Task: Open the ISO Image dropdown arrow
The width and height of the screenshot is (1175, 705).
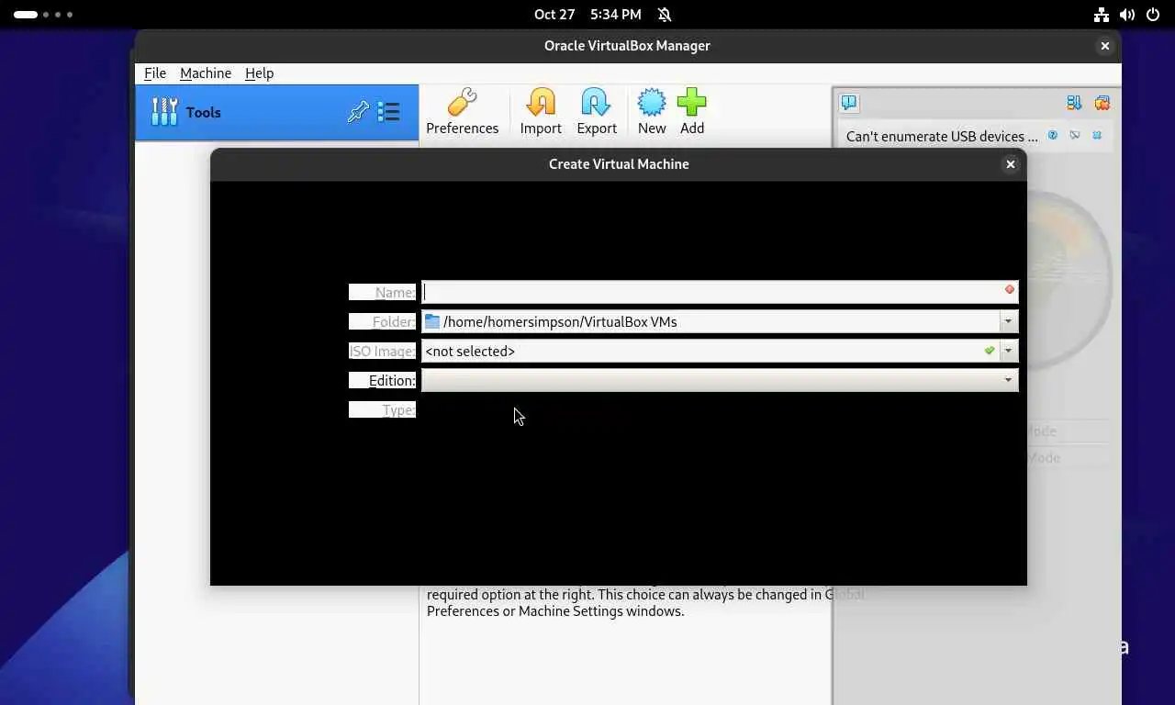Action: click(x=1008, y=351)
